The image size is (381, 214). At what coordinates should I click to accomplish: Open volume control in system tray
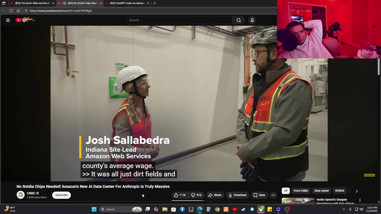click(361, 209)
